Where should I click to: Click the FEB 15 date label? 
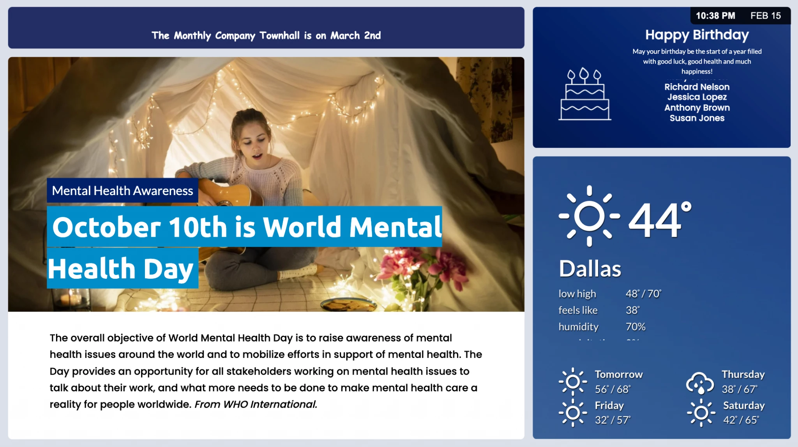point(765,16)
